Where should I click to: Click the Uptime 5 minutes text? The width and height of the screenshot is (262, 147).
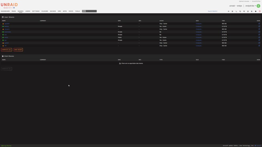click(x=244, y=1)
